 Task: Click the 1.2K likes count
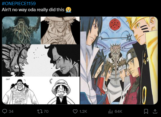83,112
